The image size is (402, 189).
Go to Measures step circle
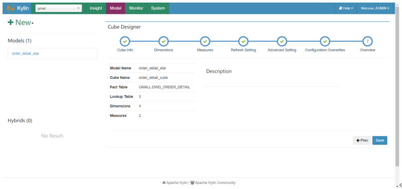click(x=205, y=41)
